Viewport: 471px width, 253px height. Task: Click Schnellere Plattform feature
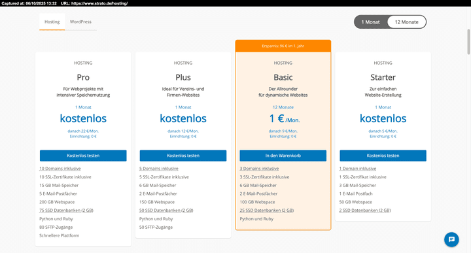(60, 235)
